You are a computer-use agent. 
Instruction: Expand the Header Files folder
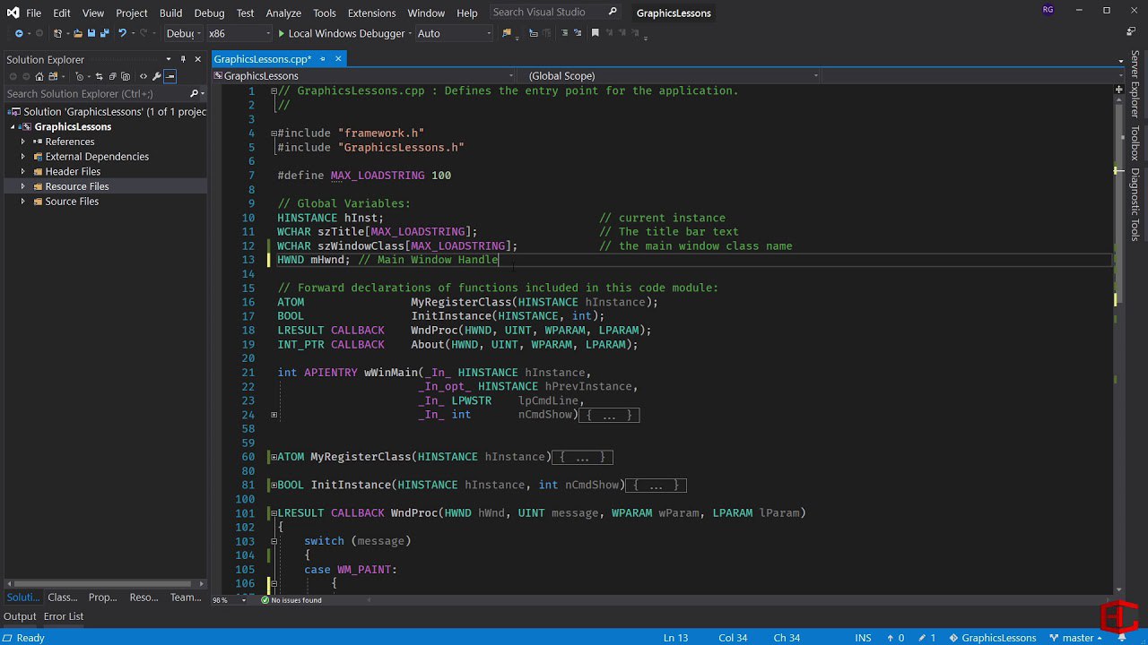[x=24, y=171]
